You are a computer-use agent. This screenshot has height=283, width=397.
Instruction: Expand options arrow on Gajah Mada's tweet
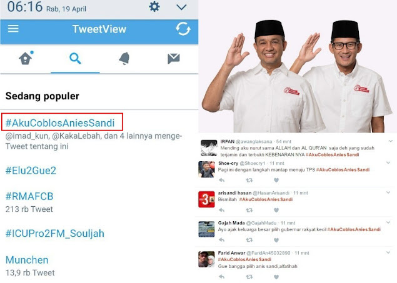click(388, 222)
